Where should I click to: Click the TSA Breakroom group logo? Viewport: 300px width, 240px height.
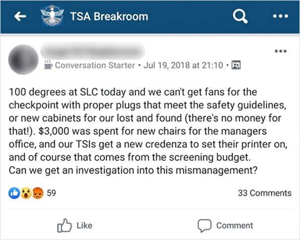tap(52, 16)
